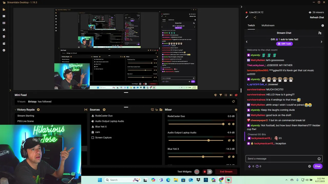
Task: Skip alert using Mini Feed skip icon
Action: click(231, 95)
